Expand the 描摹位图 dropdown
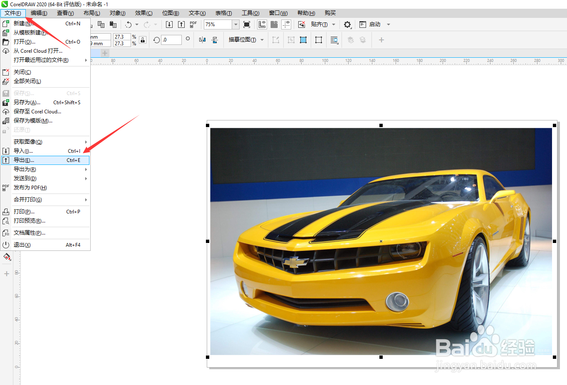The width and height of the screenshot is (567, 385). click(262, 40)
